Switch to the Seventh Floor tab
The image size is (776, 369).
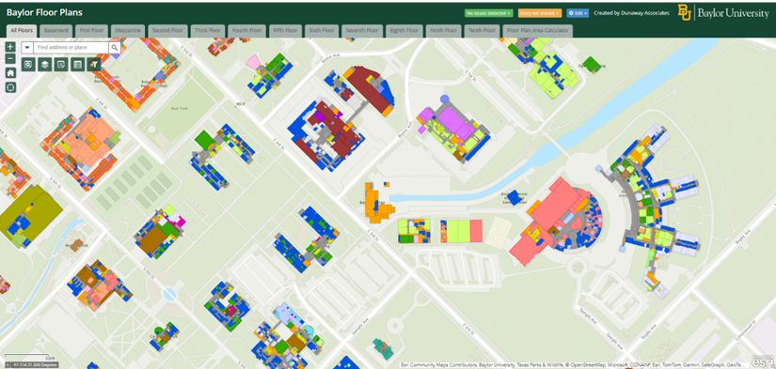coord(362,31)
